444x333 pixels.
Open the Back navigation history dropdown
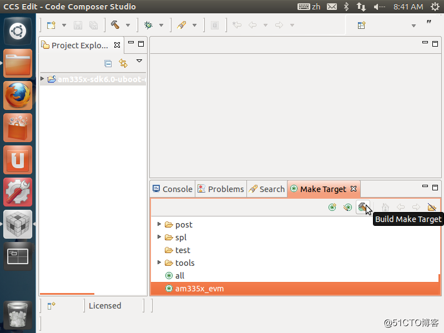266,25
